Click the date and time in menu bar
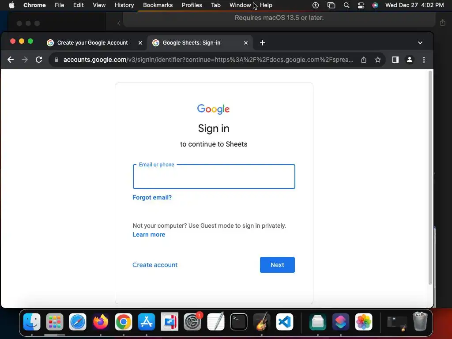Screen dimensions: 452x339 (x=414, y=5)
